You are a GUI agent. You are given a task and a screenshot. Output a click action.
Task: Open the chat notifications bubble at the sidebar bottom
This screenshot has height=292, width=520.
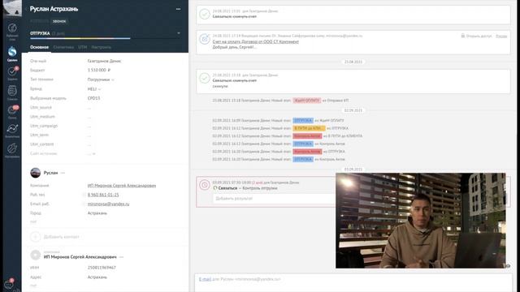[x=9, y=285]
